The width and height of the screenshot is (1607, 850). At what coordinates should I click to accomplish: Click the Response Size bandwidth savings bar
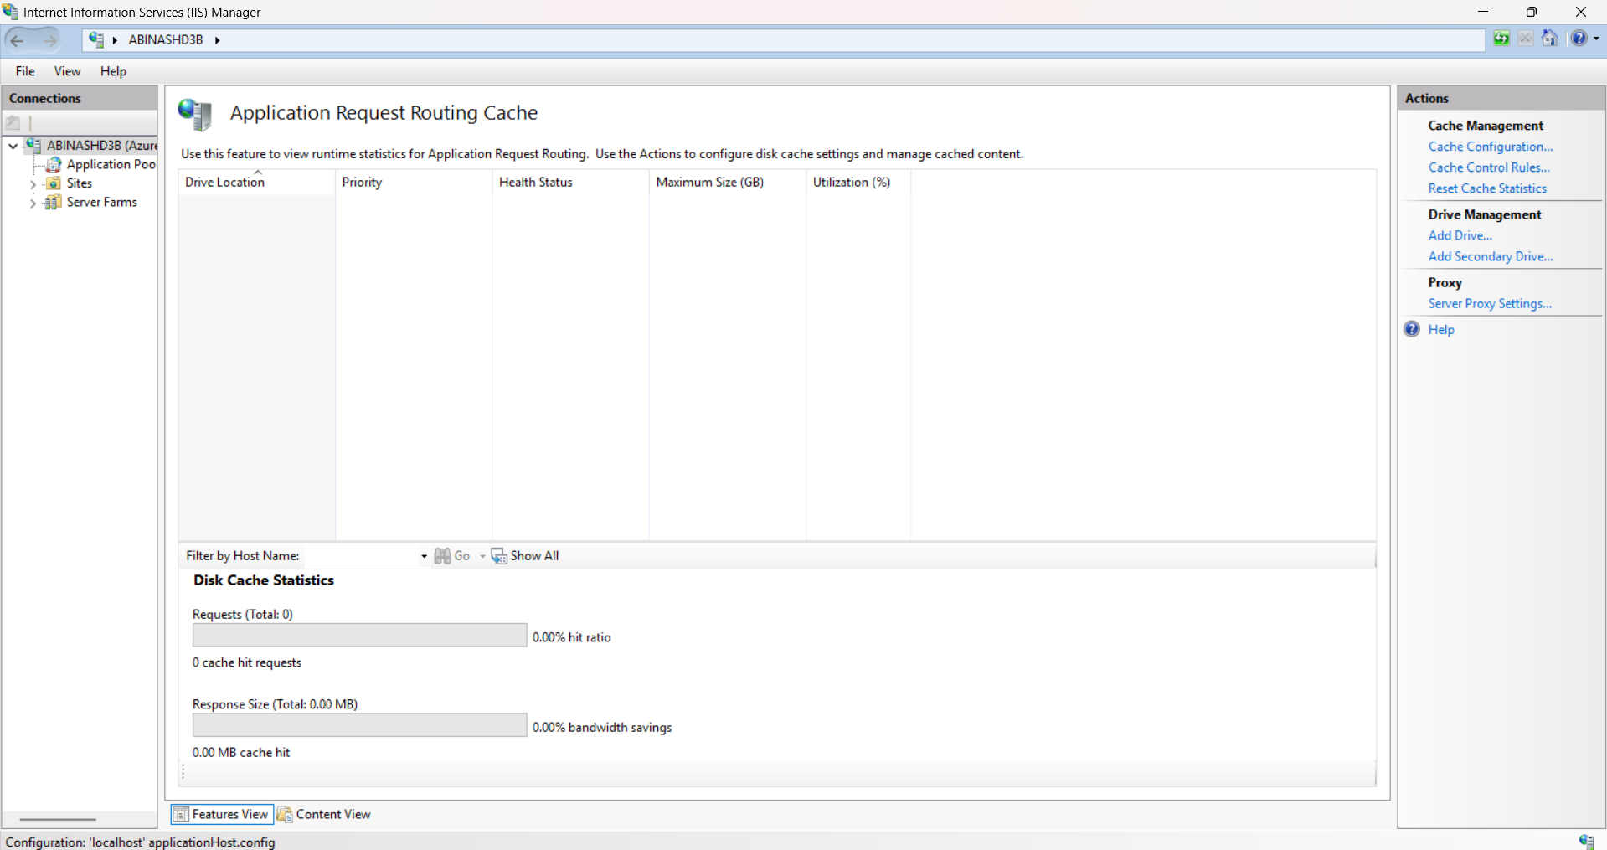359,725
